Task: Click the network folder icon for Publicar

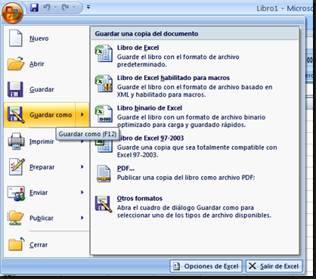Action: 15,218
